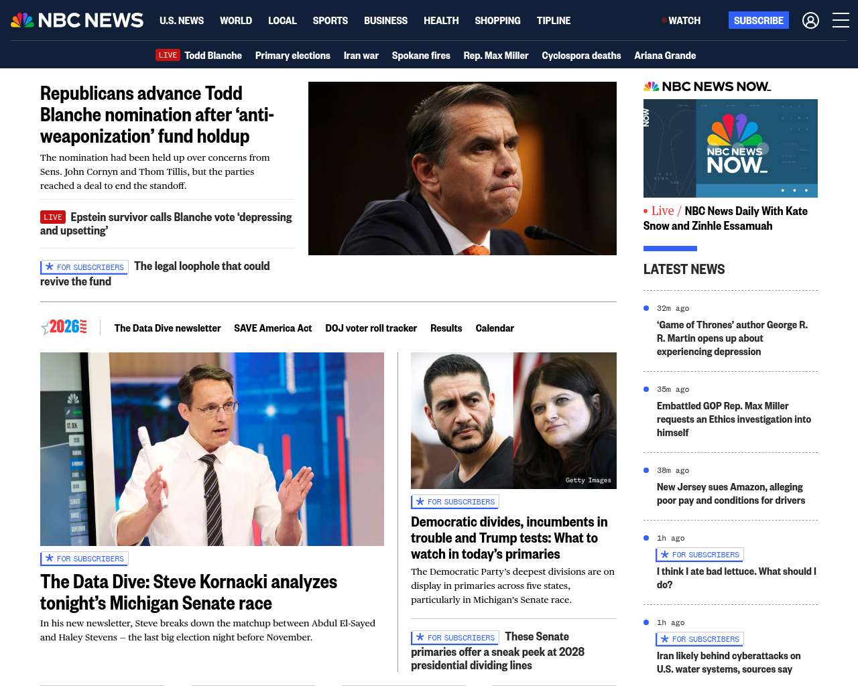The width and height of the screenshot is (858, 686).
Task: Open Primary elections trending topic
Action: 293,55
